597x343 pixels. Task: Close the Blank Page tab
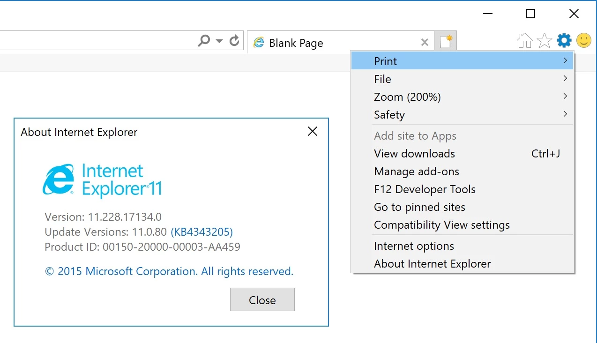tap(425, 43)
